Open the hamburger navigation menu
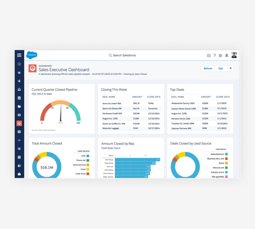 pyautogui.click(x=19, y=55)
